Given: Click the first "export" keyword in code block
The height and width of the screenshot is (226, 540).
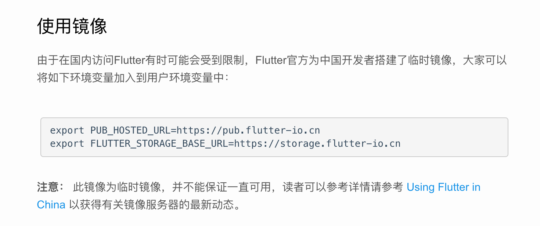Looking at the screenshot, I should (x=67, y=131).
